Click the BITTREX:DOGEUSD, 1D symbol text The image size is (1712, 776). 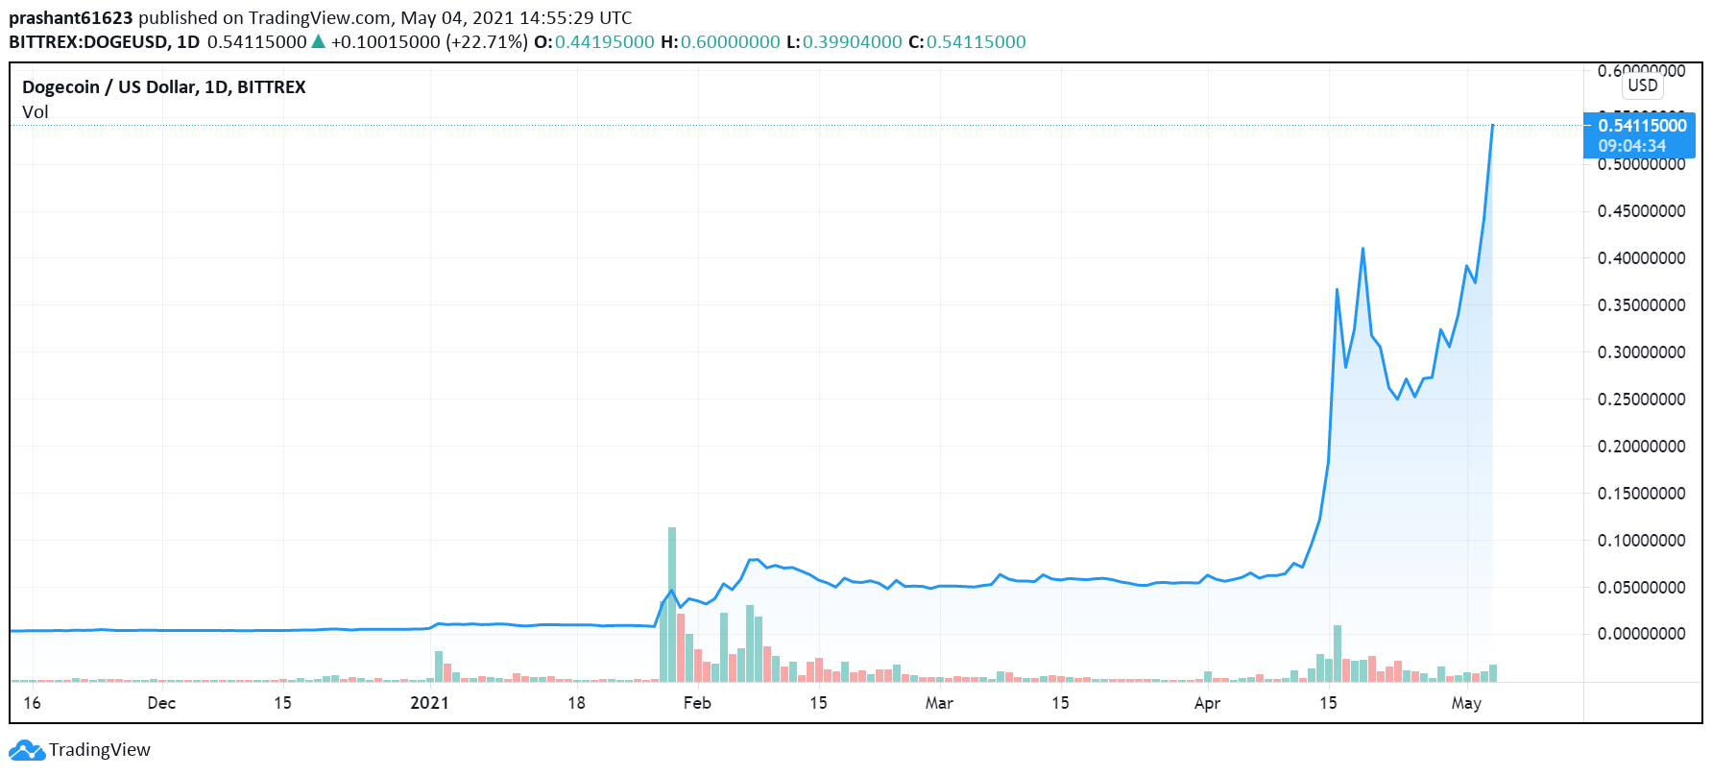tap(105, 42)
